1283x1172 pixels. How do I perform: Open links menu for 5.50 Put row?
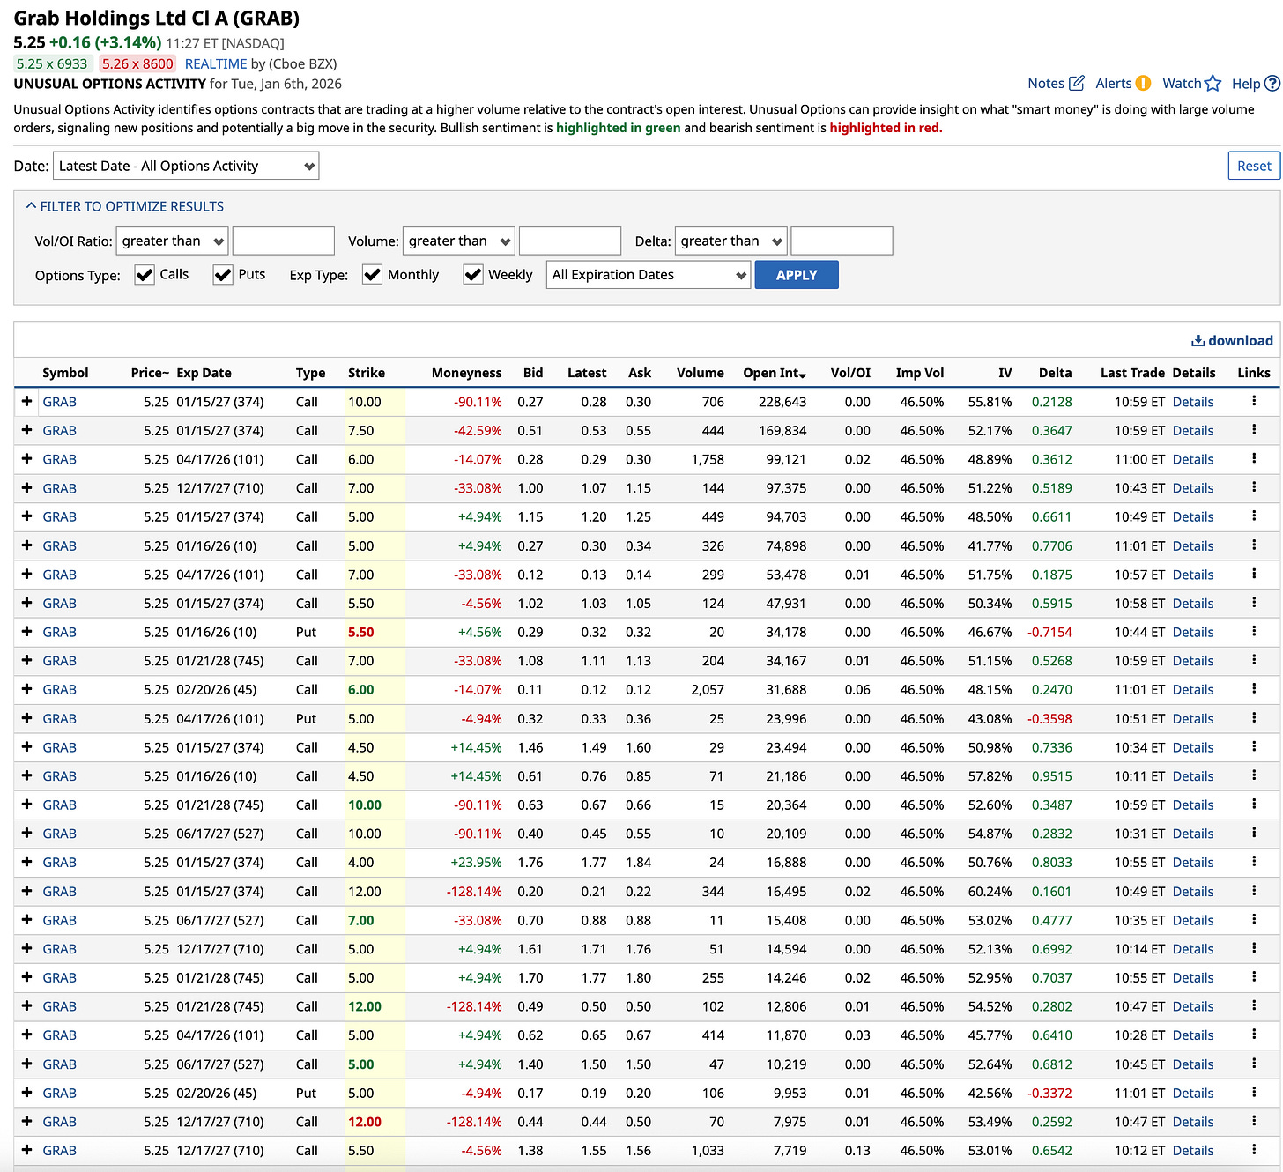click(1254, 632)
